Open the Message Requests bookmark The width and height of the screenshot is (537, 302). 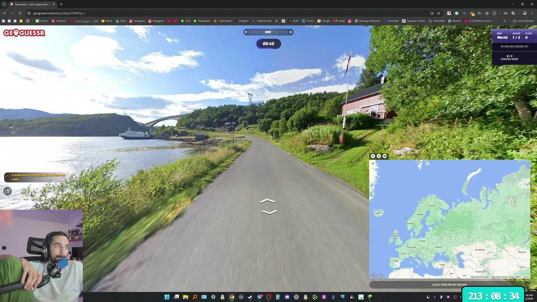[x=367, y=21]
